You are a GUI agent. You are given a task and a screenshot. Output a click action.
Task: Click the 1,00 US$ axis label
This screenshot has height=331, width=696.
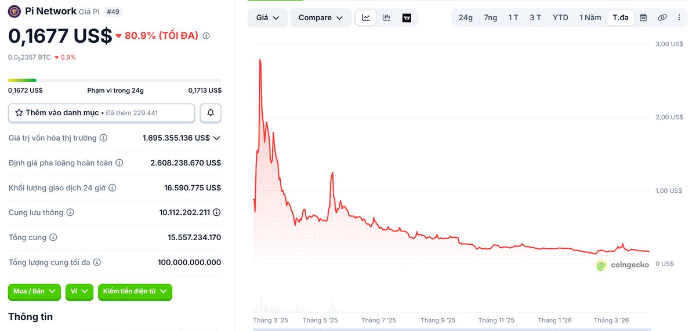pyautogui.click(x=669, y=191)
